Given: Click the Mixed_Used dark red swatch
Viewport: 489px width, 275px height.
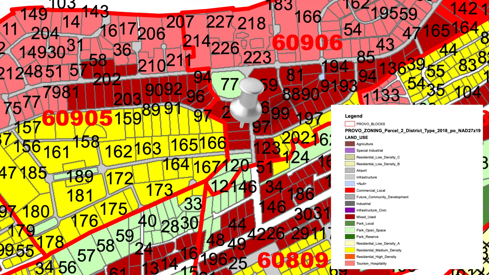Looking at the screenshot, I should point(350,217).
